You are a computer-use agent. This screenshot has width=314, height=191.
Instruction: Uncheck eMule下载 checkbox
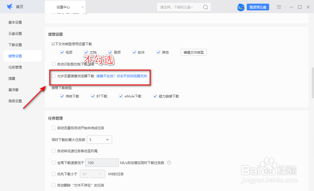click(x=121, y=96)
